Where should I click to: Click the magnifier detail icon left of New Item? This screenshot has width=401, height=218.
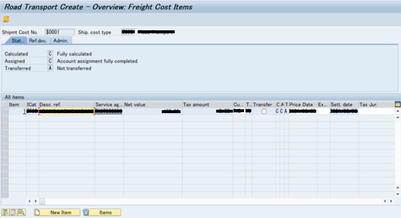point(21,212)
